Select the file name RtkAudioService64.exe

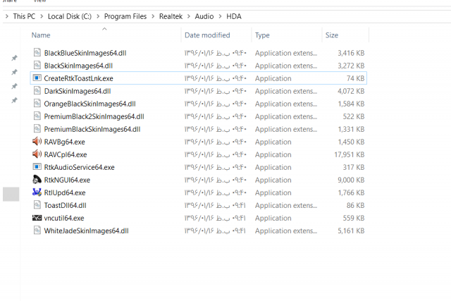[79, 167]
